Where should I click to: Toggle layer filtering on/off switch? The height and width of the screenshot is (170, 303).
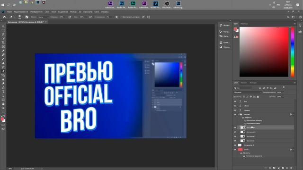tap(284, 87)
